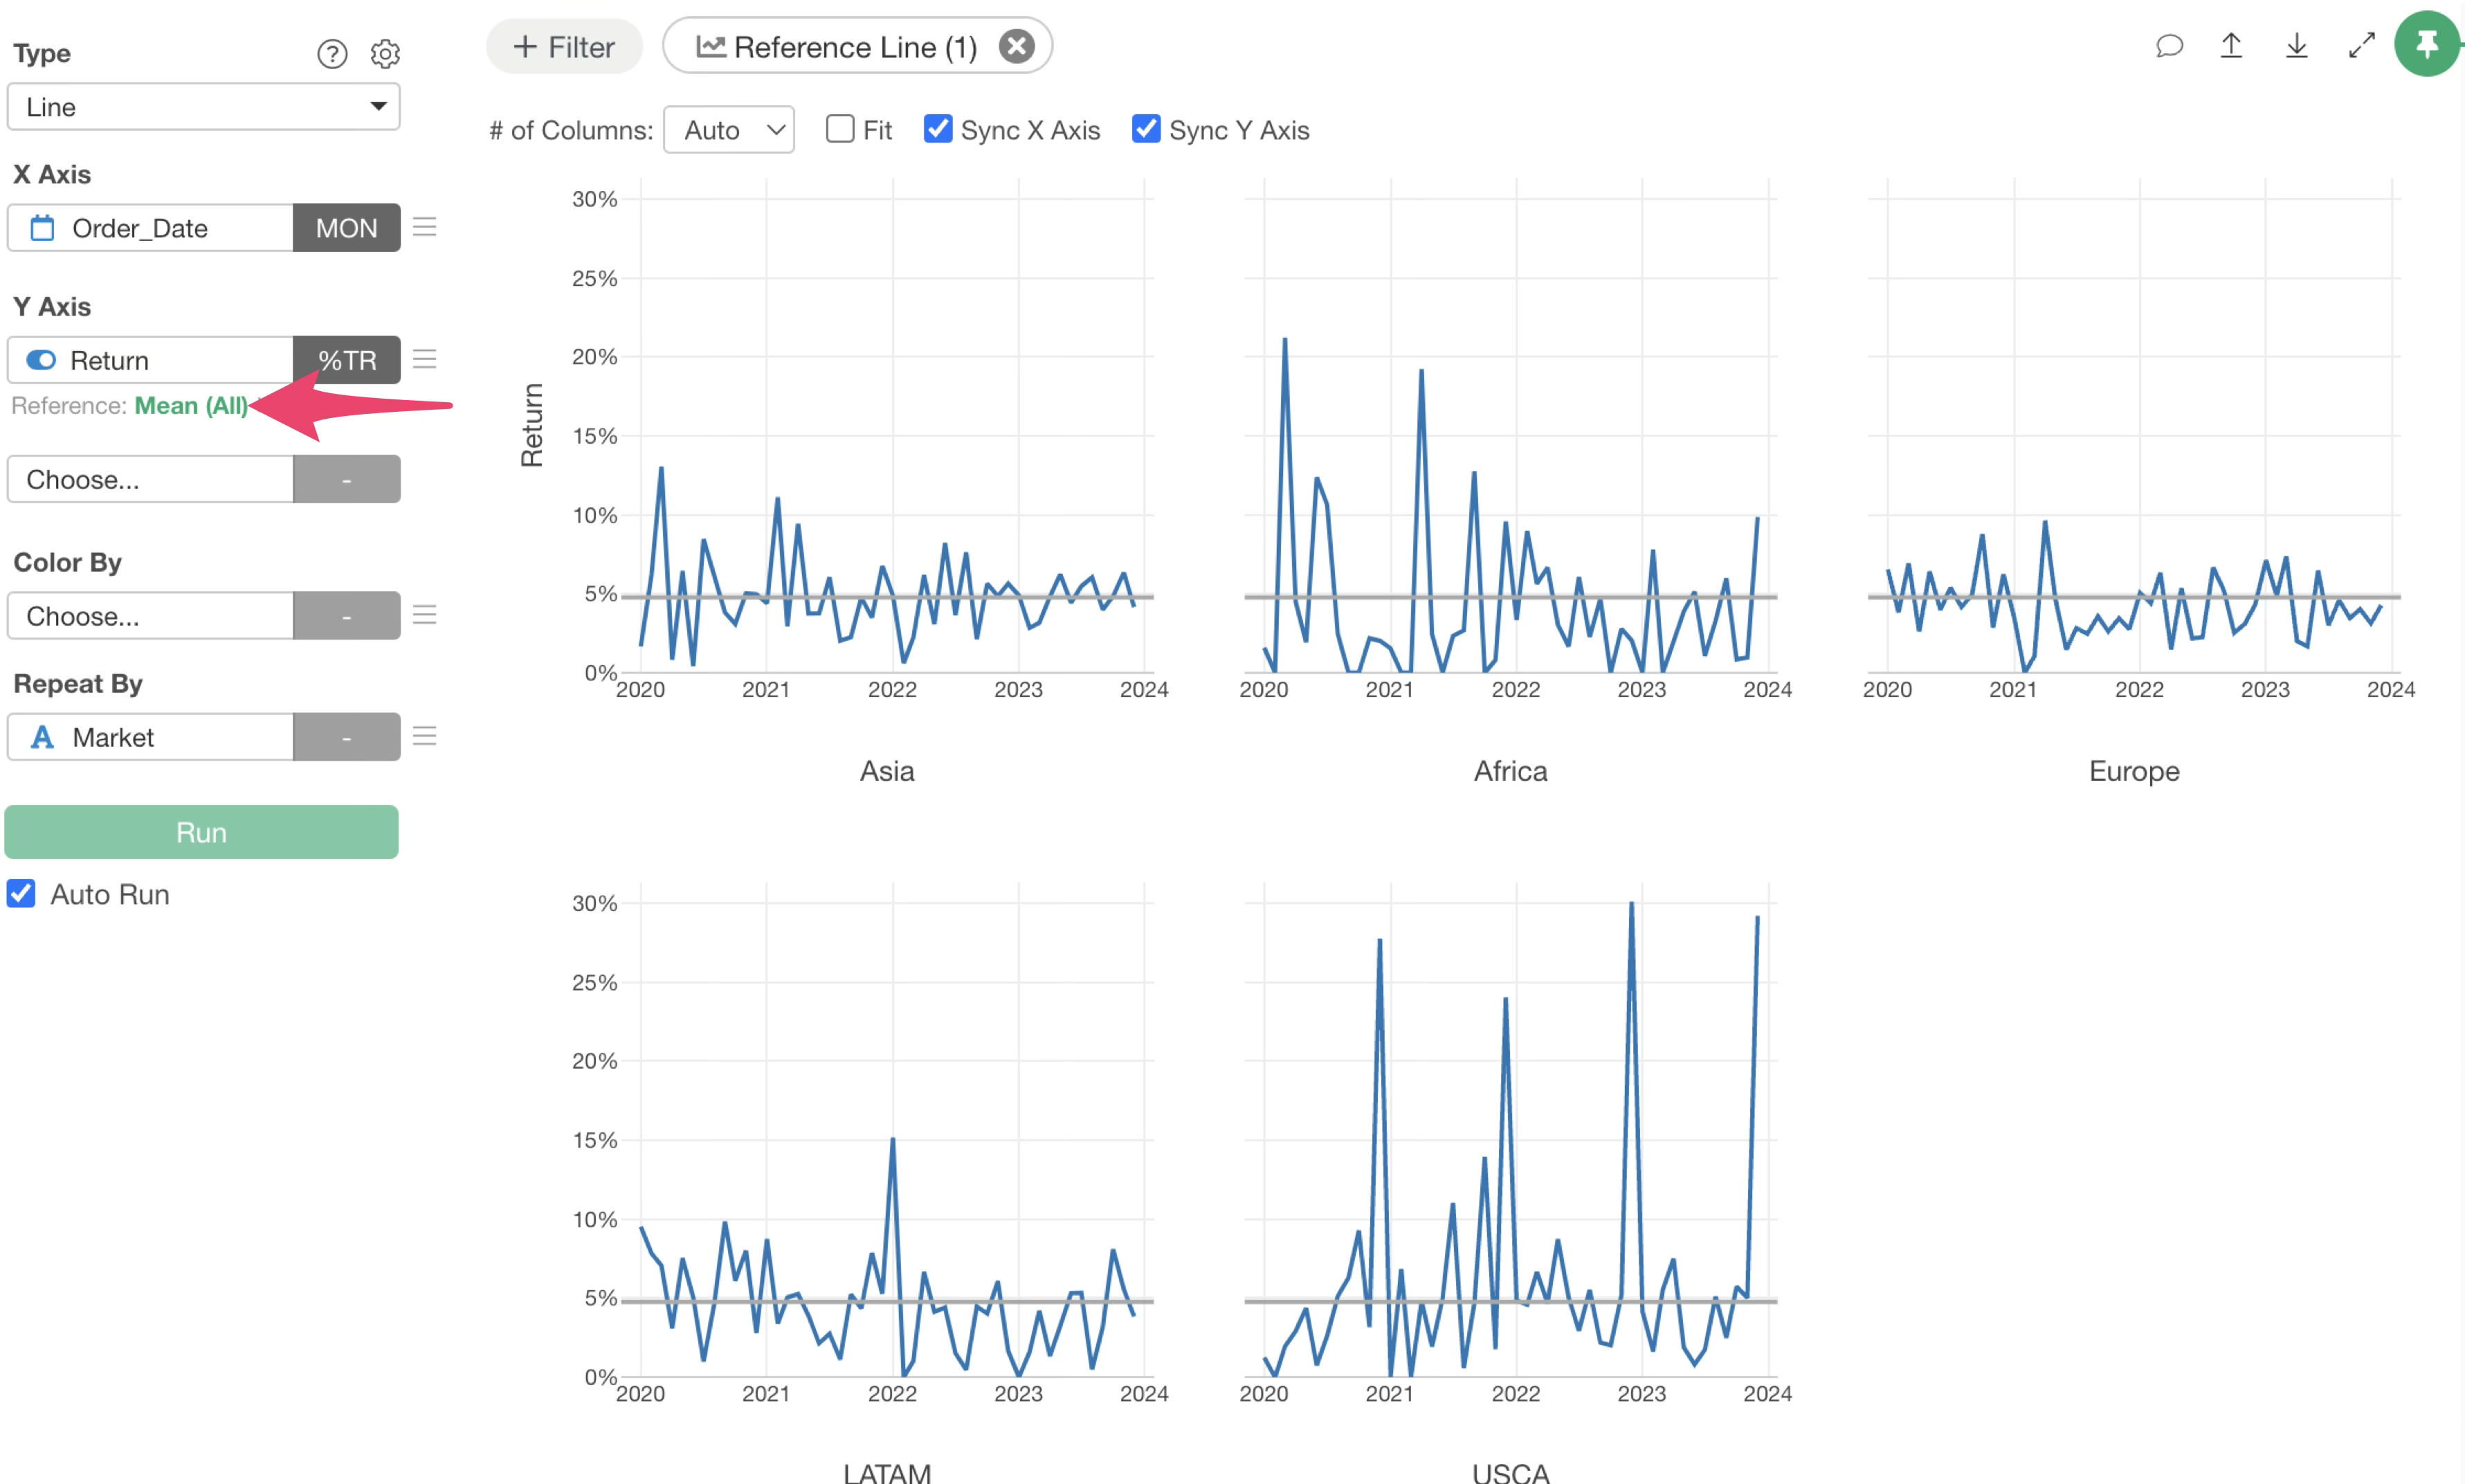Click the MON date unit selector
Screen dimensions: 2465x1484
click(346, 228)
